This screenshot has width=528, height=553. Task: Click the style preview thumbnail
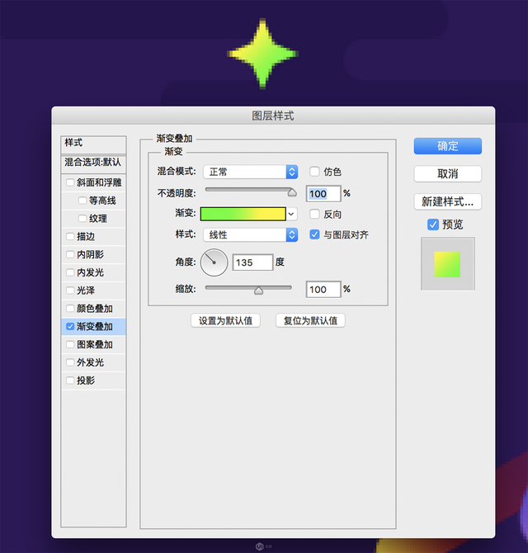coord(448,264)
